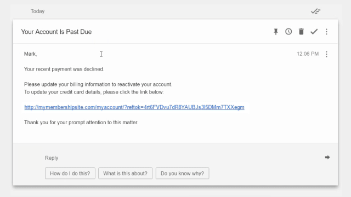Click the 'Your Account Is Past Due' subject

pos(56,32)
